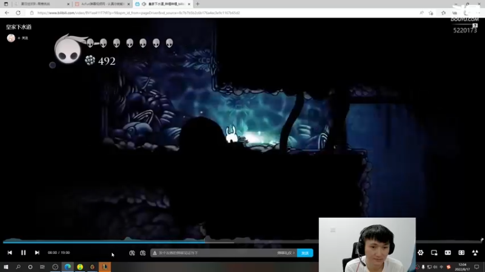Image resolution: width=485 pixels, height=272 pixels.
Task: Switch to wide screen player mode
Action: tap(447, 253)
